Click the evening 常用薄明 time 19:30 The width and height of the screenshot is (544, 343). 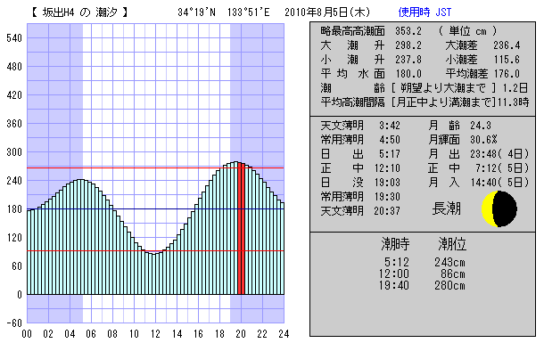pyautogui.click(x=387, y=196)
